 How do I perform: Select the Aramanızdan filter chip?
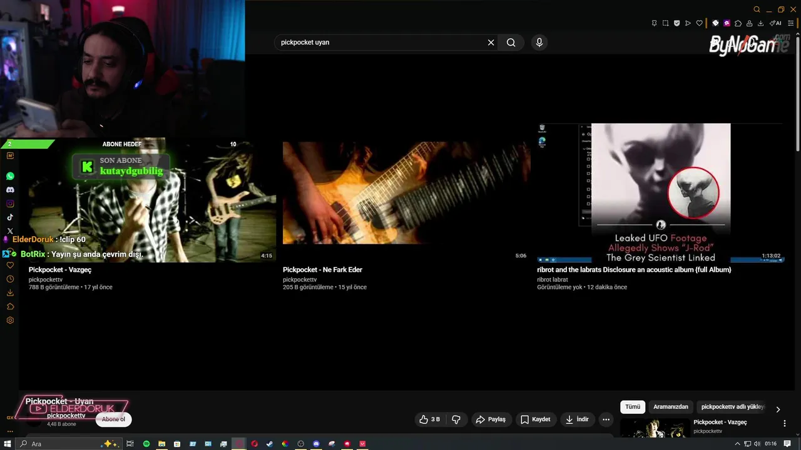(x=671, y=407)
